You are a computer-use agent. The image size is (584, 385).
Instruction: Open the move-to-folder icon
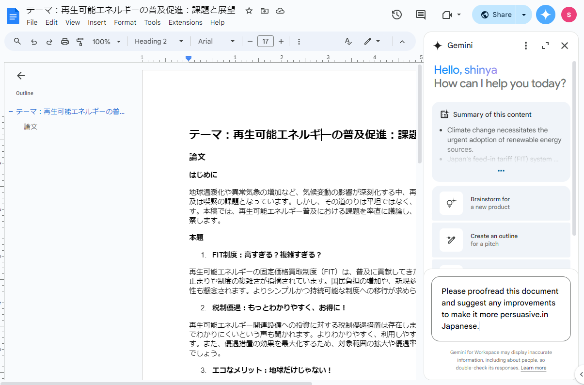point(264,11)
